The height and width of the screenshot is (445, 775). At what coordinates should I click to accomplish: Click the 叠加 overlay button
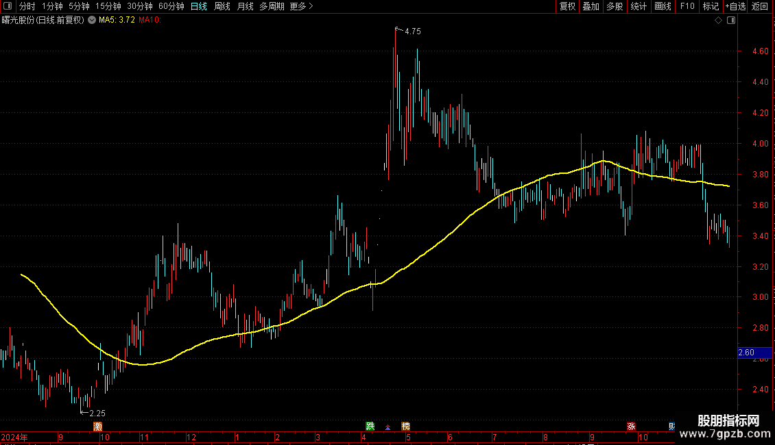click(x=591, y=6)
